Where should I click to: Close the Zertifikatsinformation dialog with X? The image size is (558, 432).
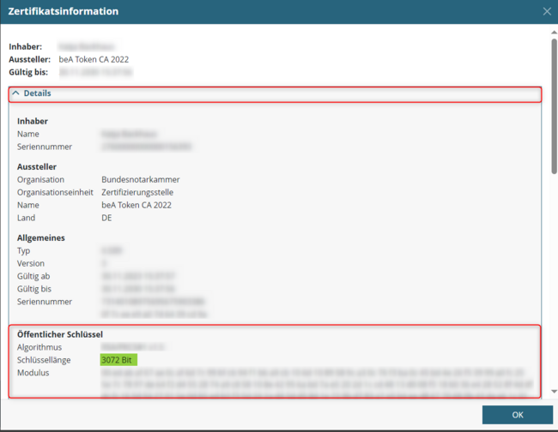tap(547, 12)
